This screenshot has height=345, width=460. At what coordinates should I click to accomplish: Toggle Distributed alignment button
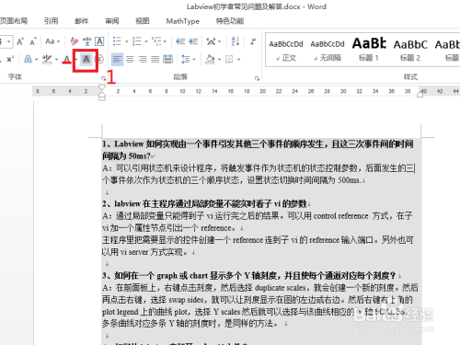[168, 59]
